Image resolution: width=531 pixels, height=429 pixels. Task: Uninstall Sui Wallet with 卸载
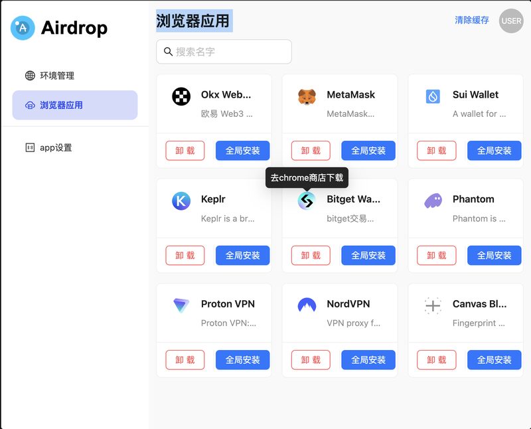pos(437,151)
